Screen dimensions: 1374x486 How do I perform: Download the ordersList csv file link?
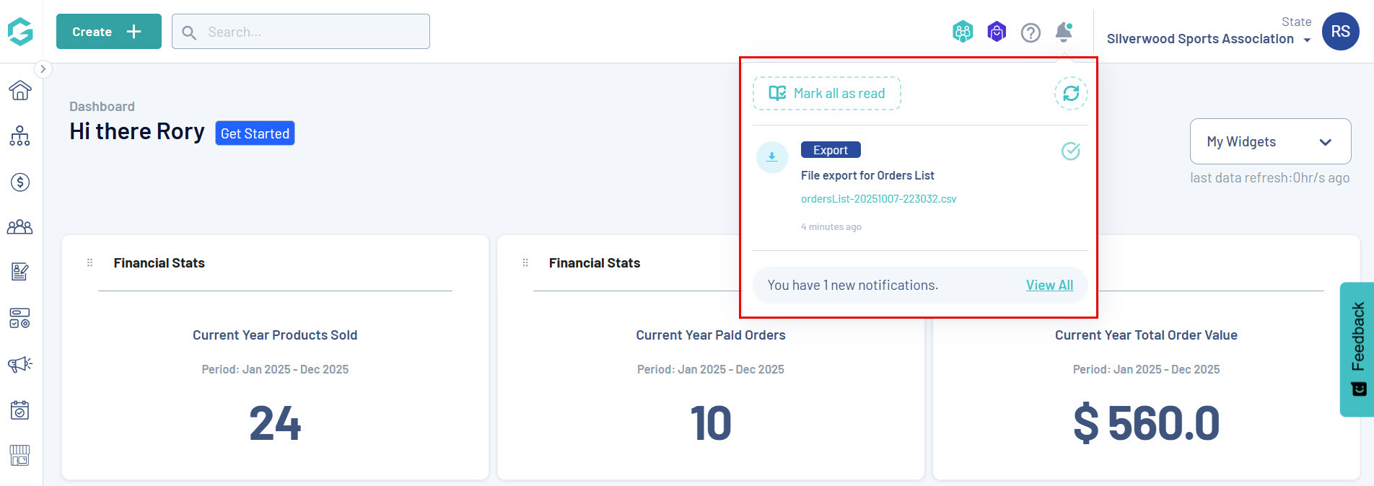[878, 199]
